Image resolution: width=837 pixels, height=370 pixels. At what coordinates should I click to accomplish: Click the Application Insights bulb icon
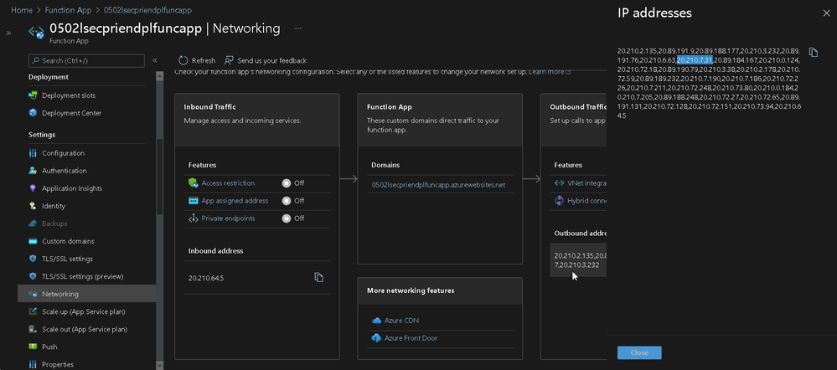(x=33, y=188)
